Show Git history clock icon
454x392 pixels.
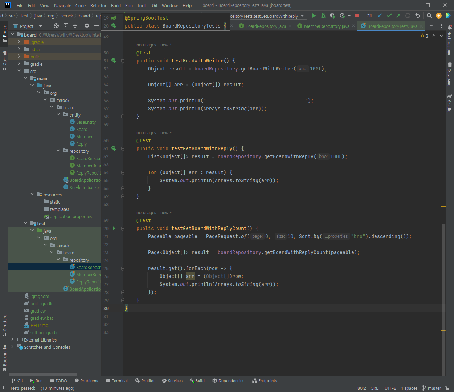pos(408,16)
